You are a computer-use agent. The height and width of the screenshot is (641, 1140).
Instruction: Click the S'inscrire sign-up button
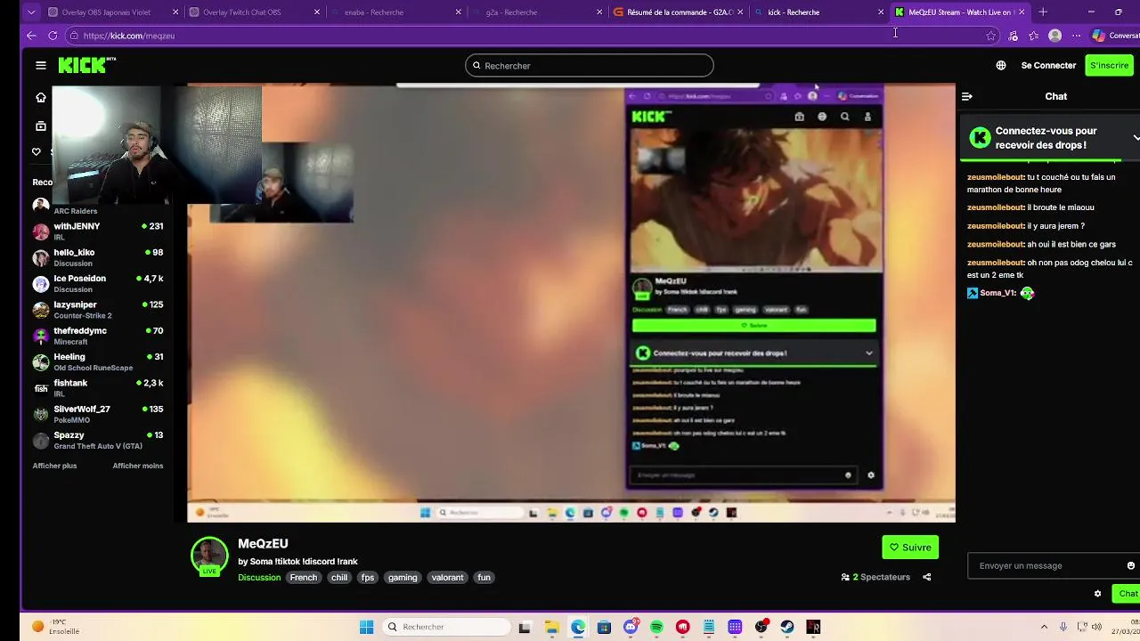coord(1109,65)
